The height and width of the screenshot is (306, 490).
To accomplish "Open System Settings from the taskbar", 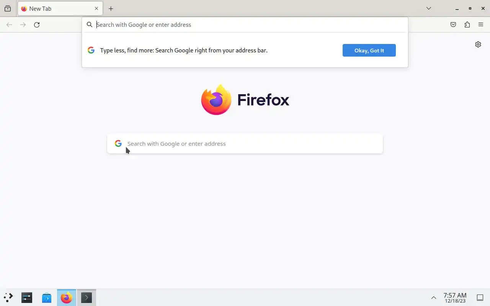I will (27, 298).
